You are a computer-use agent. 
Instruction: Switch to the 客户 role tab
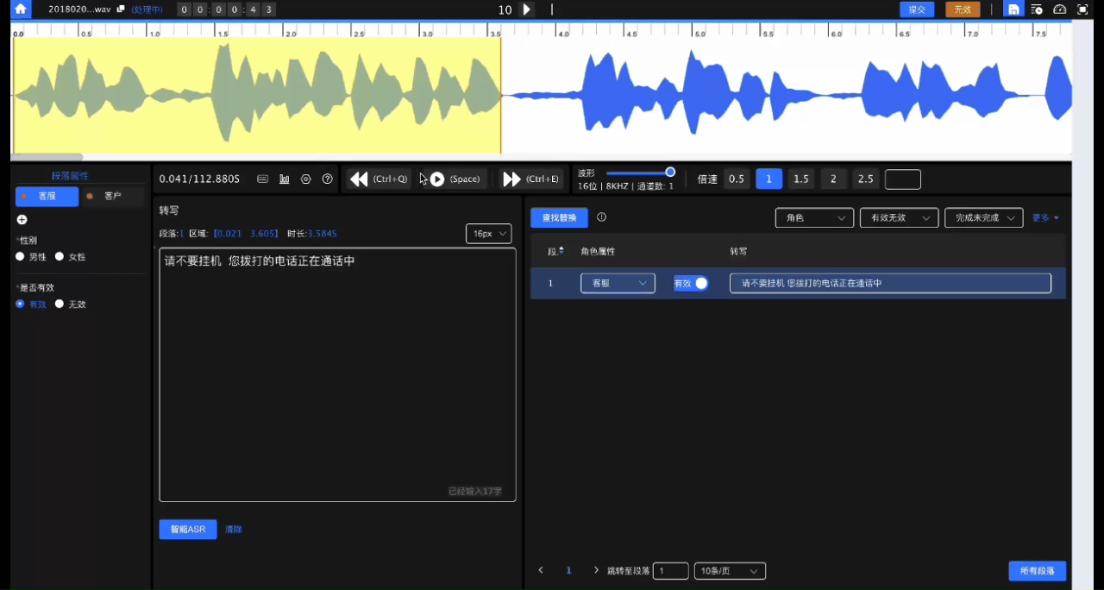pyautogui.click(x=113, y=197)
